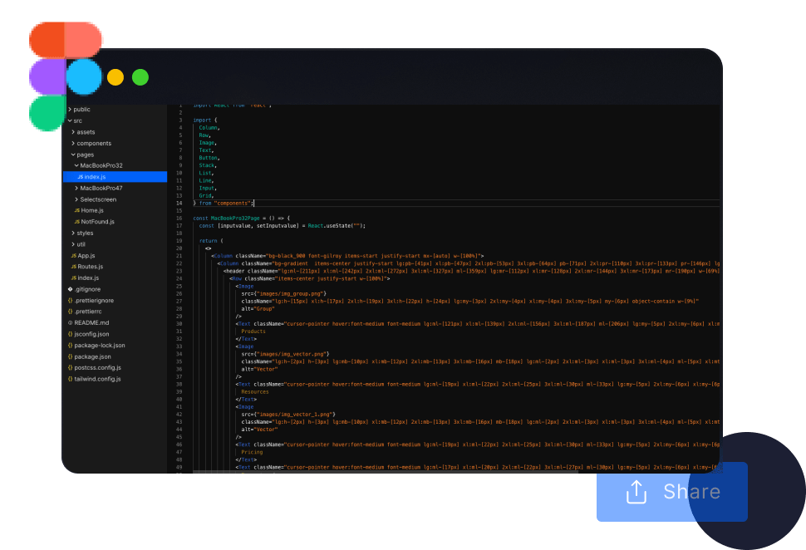Click the src="images/img_group.png" line

tap(284, 293)
